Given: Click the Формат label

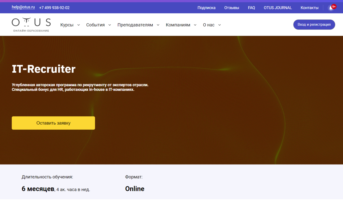Looking at the screenshot, I should [x=134, y=177].
